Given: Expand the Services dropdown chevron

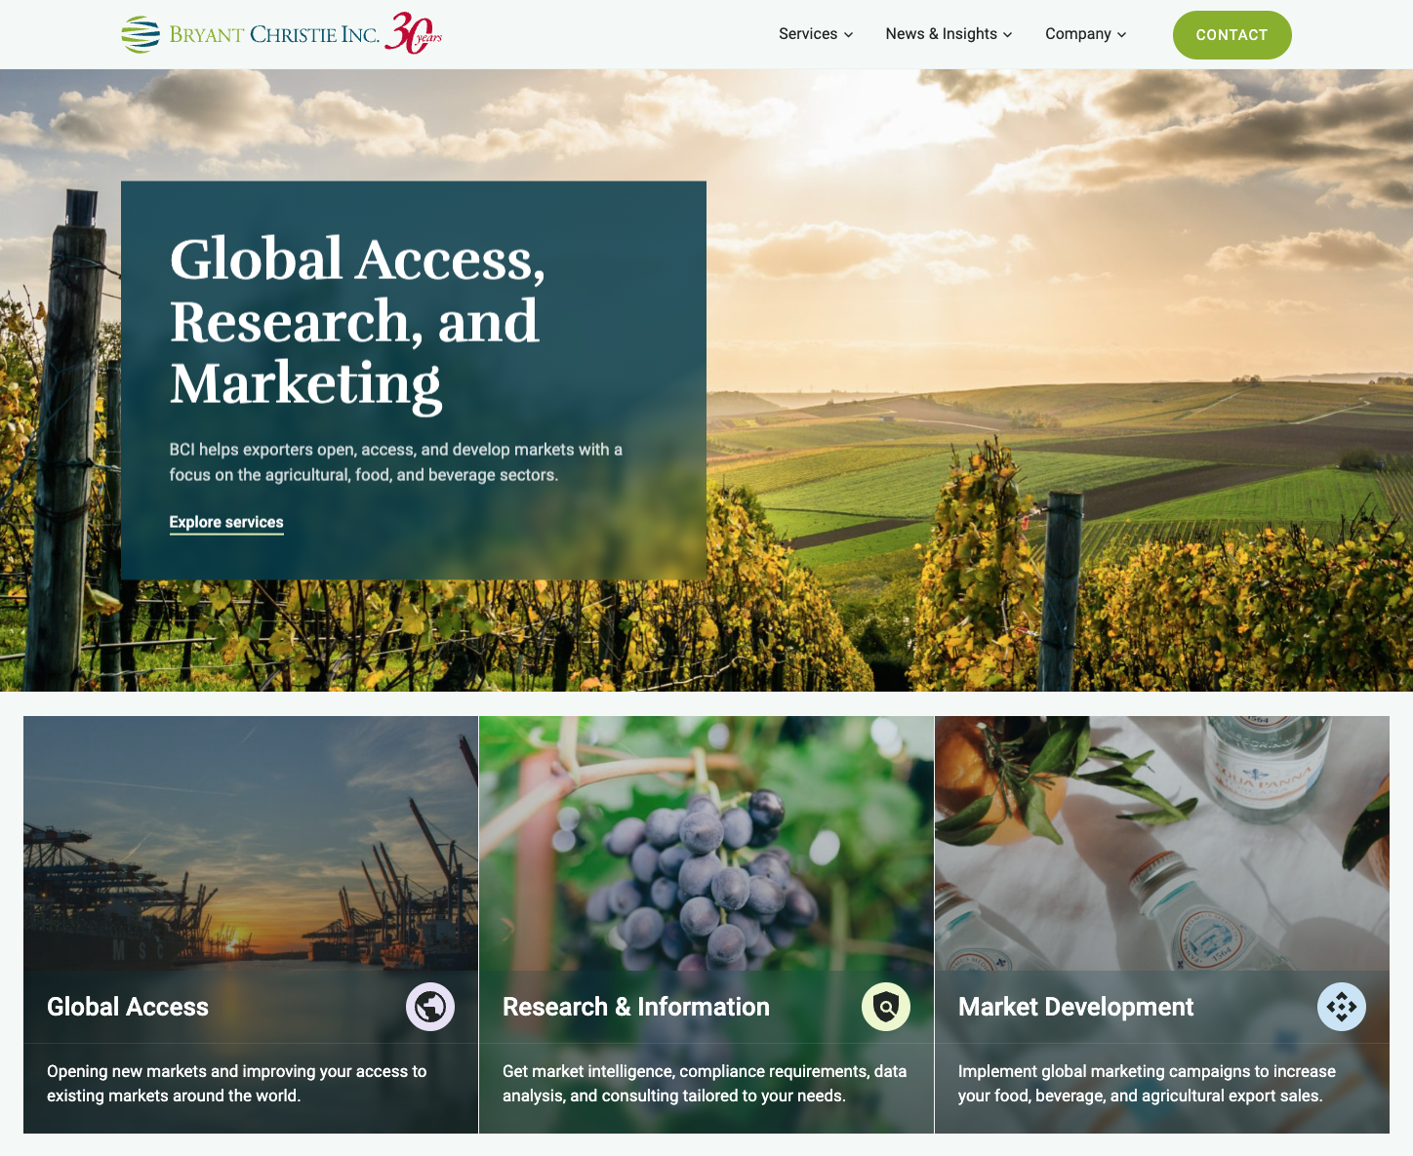Looking at the screenshot, I should pyautogui.click(x=849, y=35).
